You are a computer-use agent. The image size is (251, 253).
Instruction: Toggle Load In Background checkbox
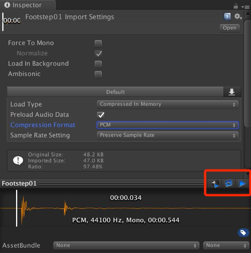[98, 64]
